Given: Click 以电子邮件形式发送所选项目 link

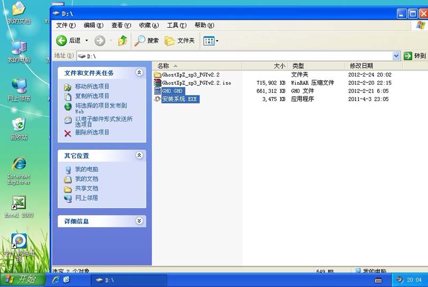Looking at the screenshot, I should coord(104,122).
